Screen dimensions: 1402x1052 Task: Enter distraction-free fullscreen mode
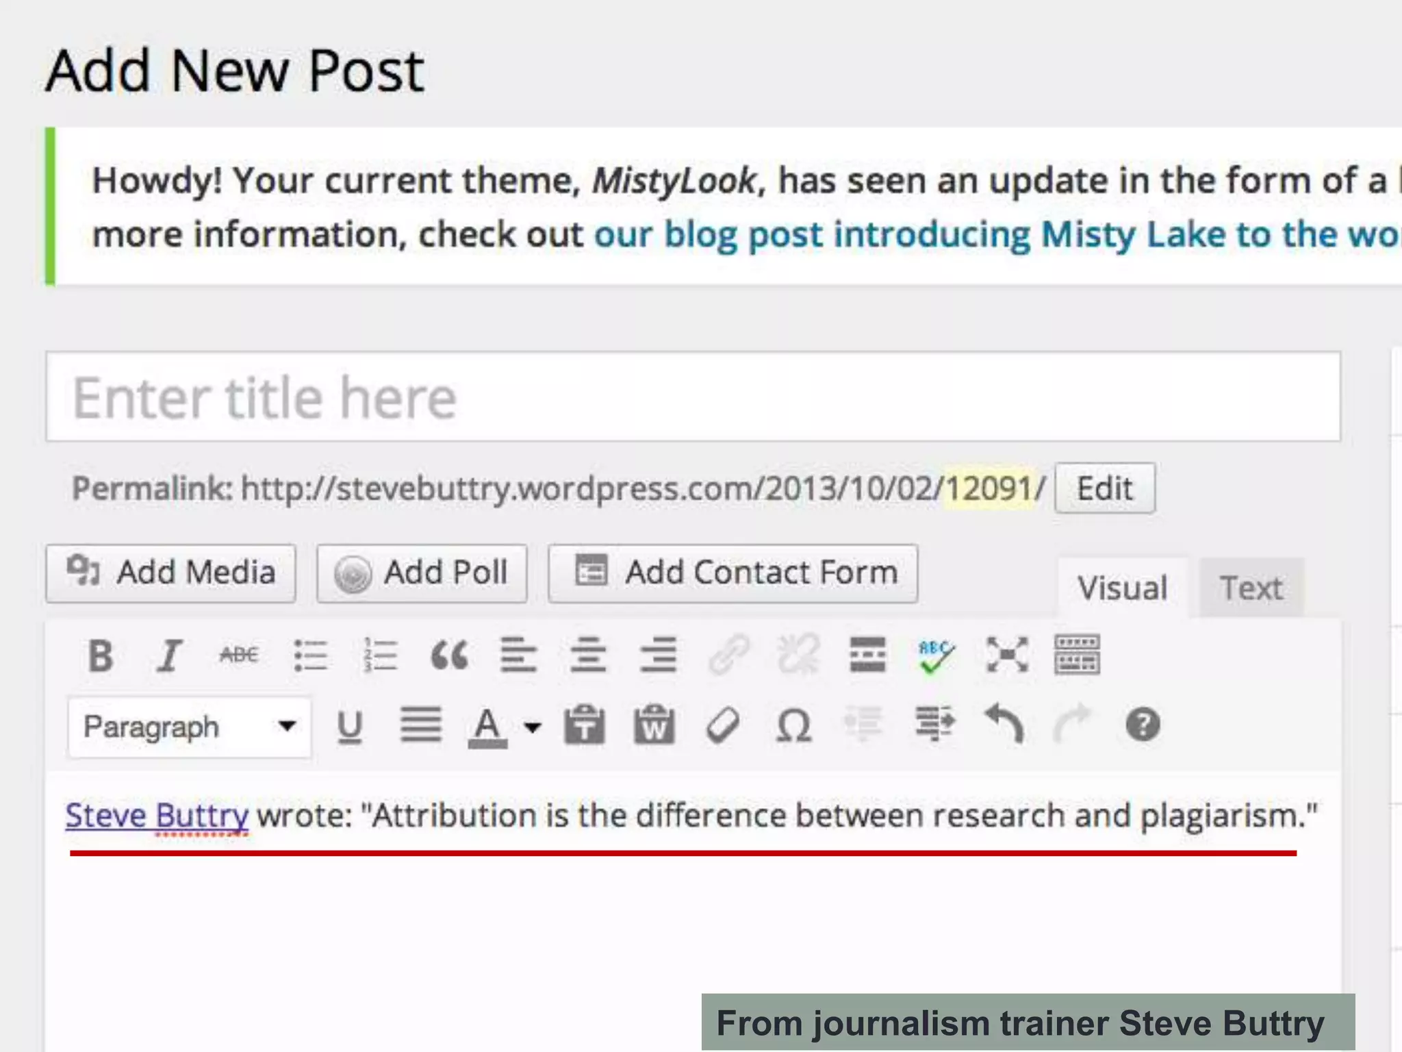pos(1007,655)
